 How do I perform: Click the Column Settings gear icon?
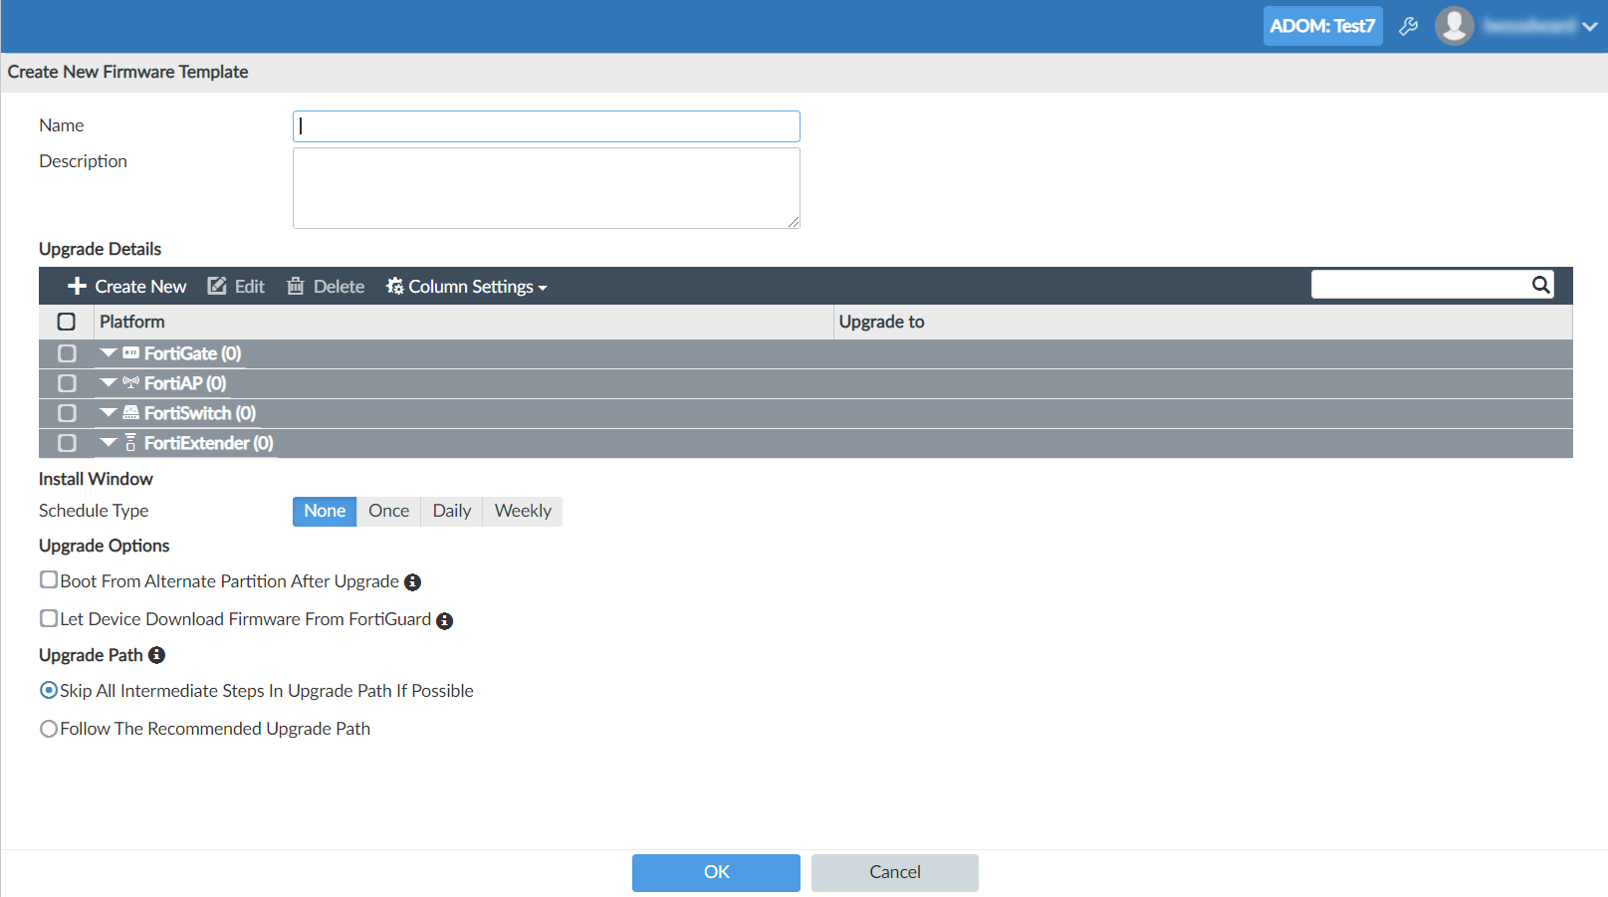coord(395,286)
